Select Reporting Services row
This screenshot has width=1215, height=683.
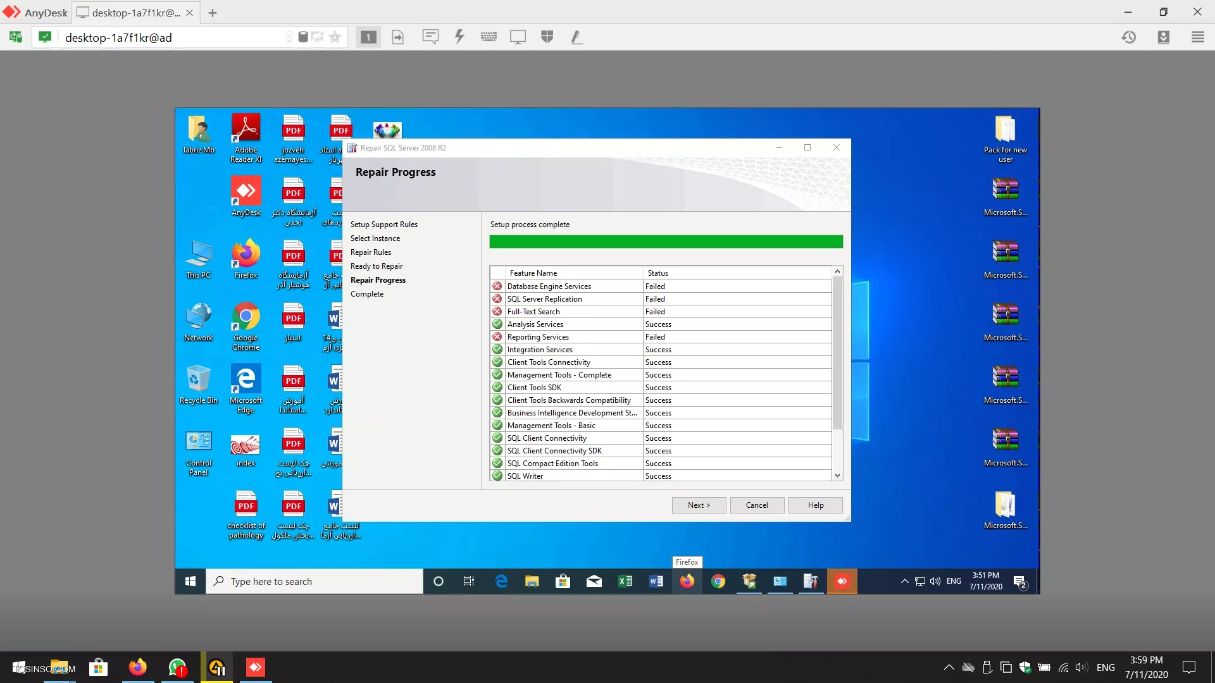661,337
